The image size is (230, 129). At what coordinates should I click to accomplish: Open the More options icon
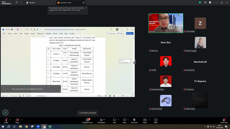tap(156, 120)
